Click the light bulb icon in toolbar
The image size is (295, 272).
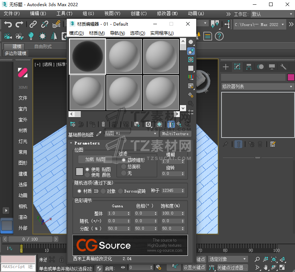click(x=31, y=36)
